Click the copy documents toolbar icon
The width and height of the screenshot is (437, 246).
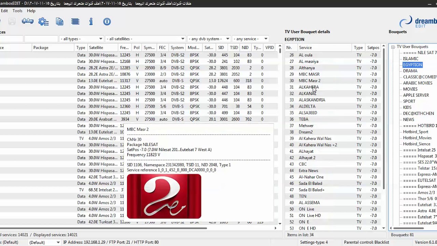[x=60, y=22]
